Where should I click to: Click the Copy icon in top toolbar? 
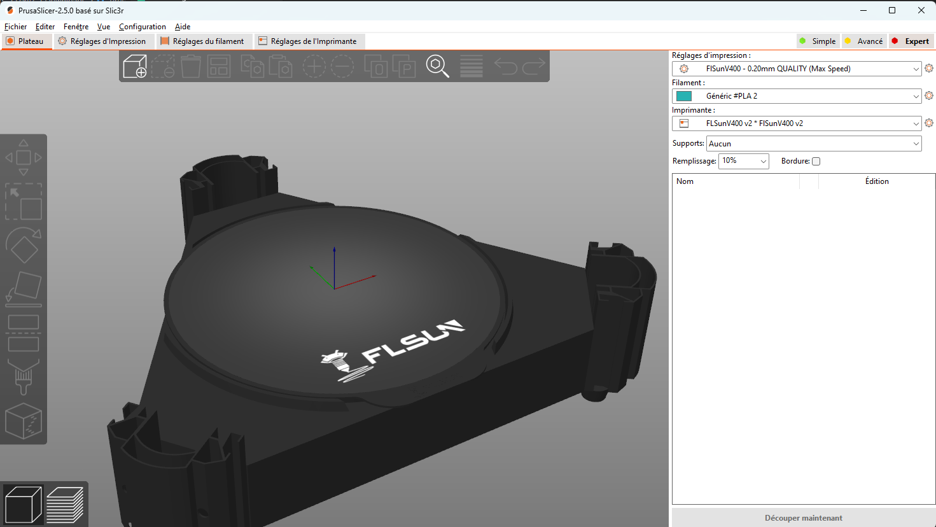[253, 66]
